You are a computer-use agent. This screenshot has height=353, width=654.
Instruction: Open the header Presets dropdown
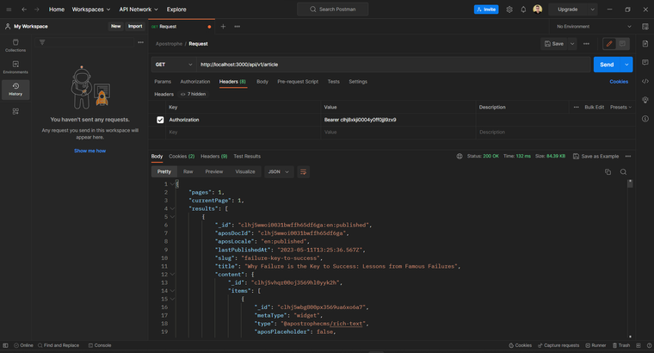point(620,108)
